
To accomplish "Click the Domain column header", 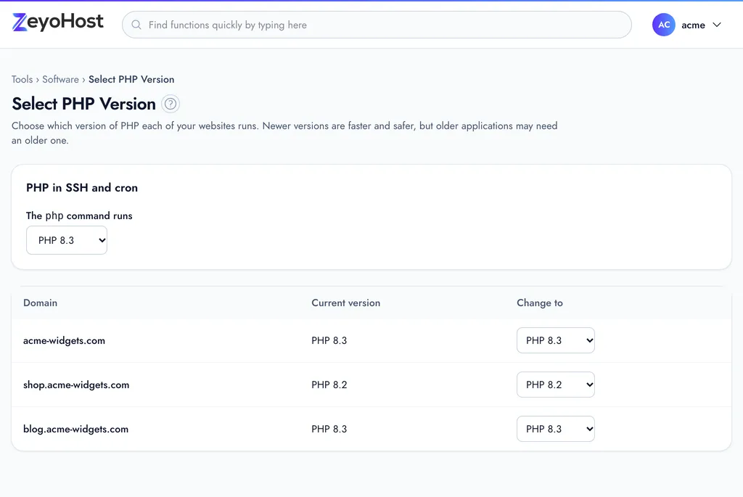I will pyautogui.click(x=41, y=303).
